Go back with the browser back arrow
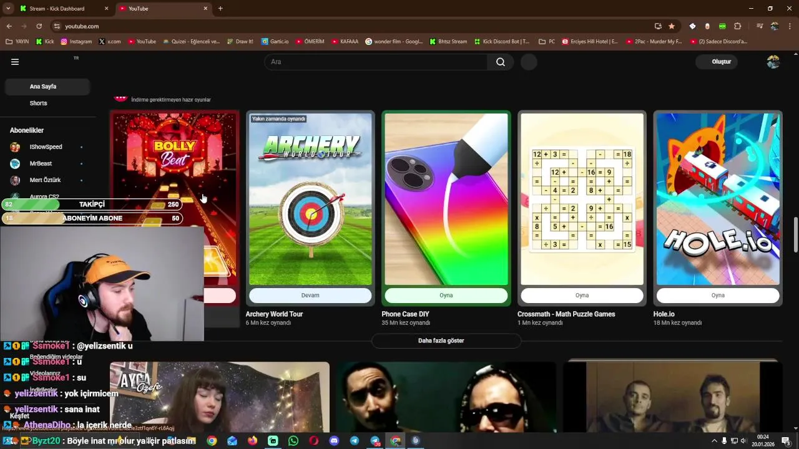Viewport: 799px width, 449px height. pyautogui.click(x=9, y=26)
